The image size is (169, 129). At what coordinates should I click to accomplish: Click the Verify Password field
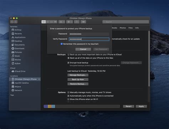click(x=89, y=39)
